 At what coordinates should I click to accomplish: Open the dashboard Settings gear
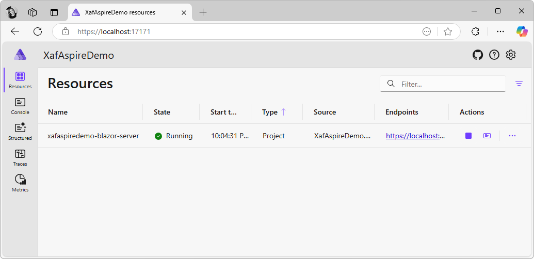click(510, 55)
